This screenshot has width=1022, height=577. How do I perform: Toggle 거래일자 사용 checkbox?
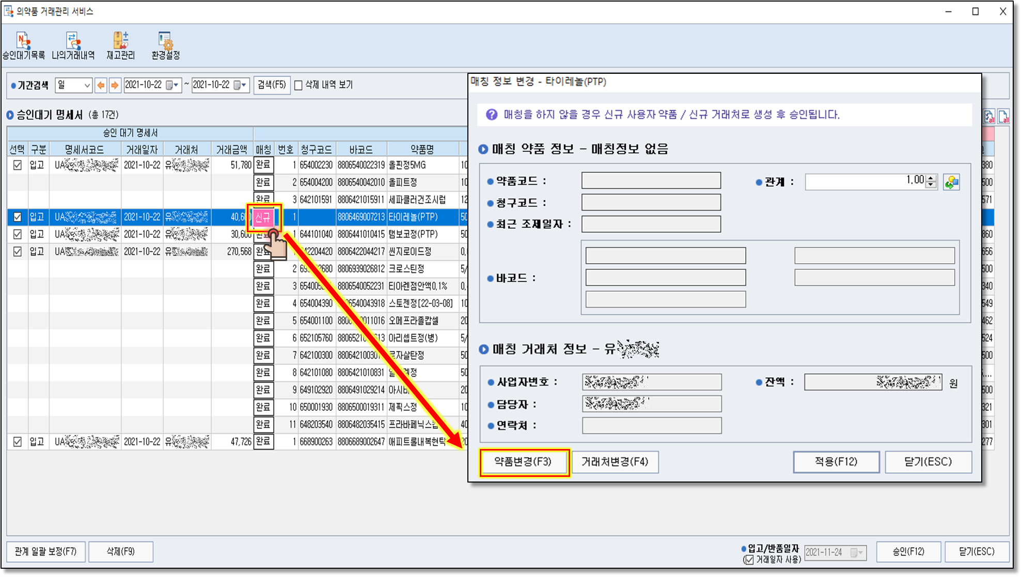click(748, 560)
